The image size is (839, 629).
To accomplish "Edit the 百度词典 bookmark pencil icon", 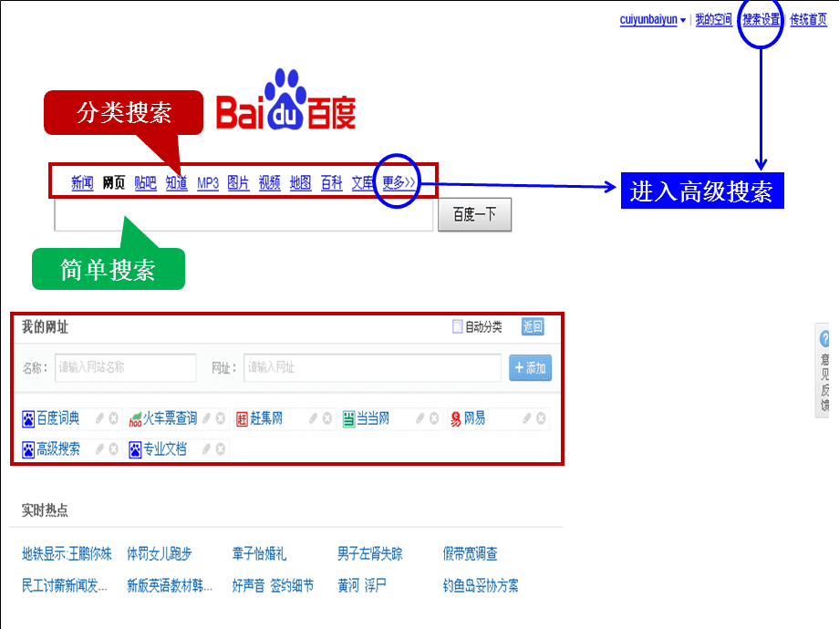I will [x=99, y=418].
